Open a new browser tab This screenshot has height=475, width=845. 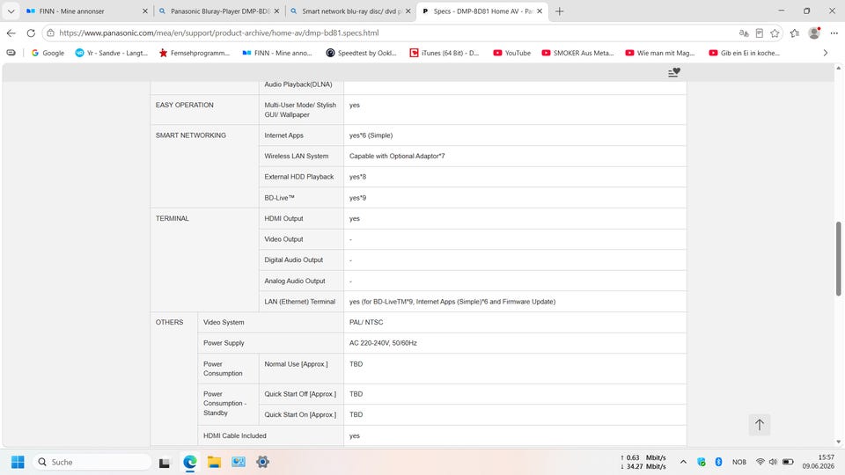click(x=560, y=11)
